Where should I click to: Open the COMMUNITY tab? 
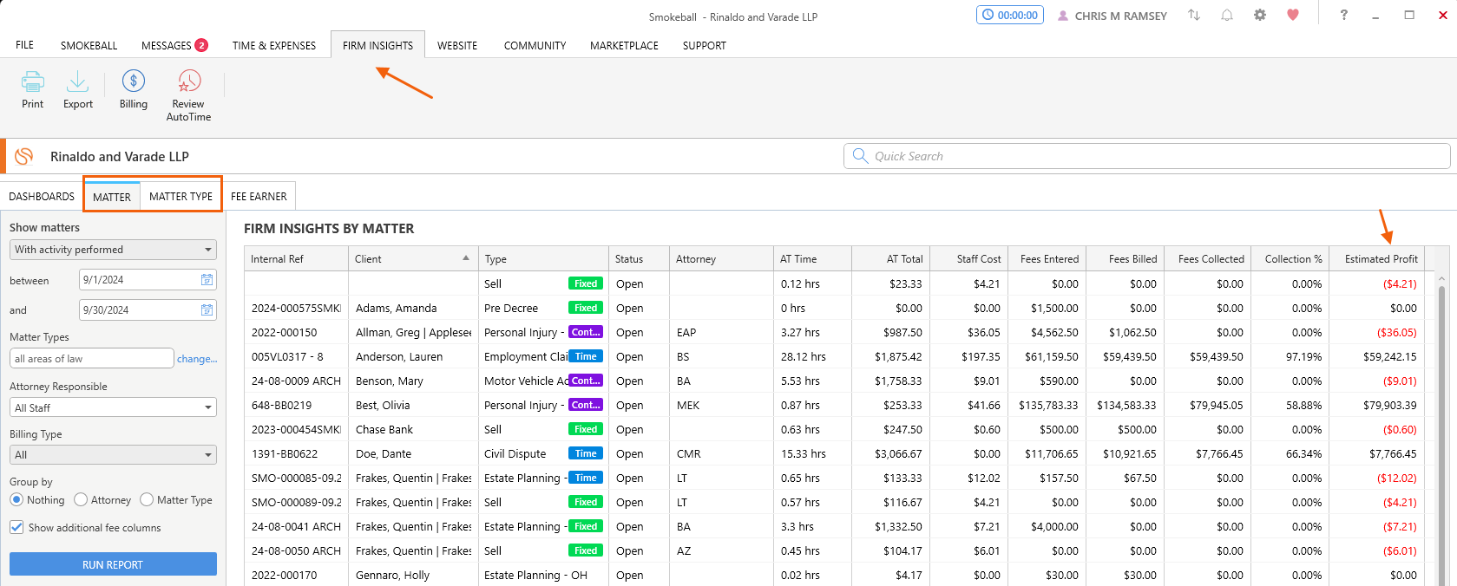[535, 45]
